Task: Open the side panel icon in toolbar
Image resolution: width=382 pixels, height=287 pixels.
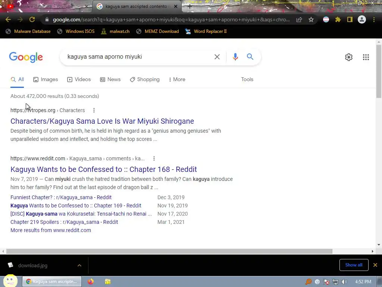Action: click(x=350, y=19)
